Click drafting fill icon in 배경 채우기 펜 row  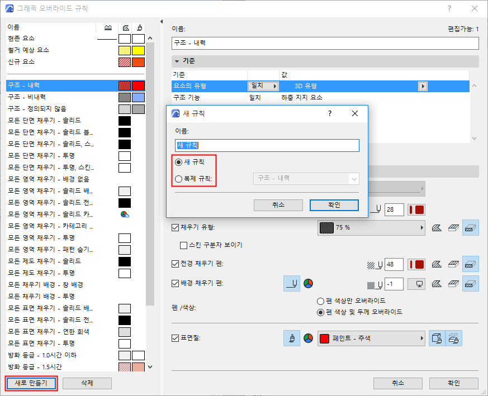(437, 284)
